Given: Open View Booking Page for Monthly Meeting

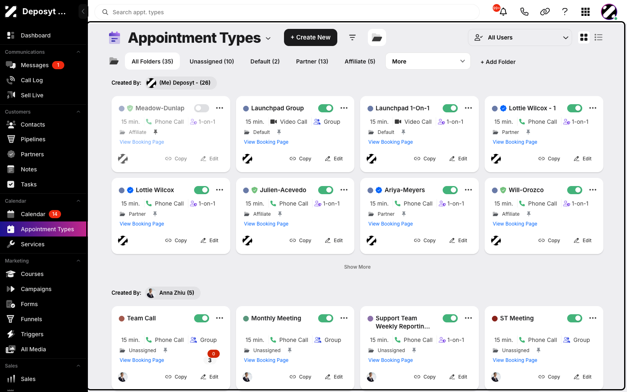Looking at the screenshot, I should [266, 360].
